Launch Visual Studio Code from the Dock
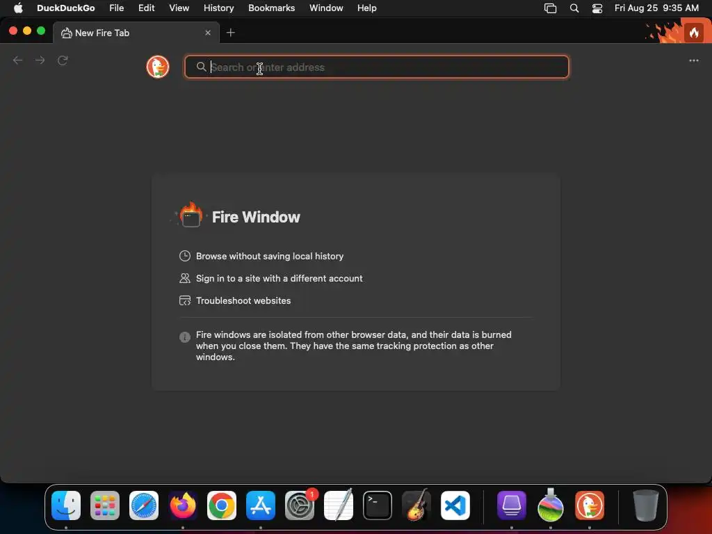 455,505
